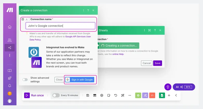Image resolution: width=203 pixels, height=109 pixels.
Task: Open the orange help question icon
Action: tap(10, 93)
